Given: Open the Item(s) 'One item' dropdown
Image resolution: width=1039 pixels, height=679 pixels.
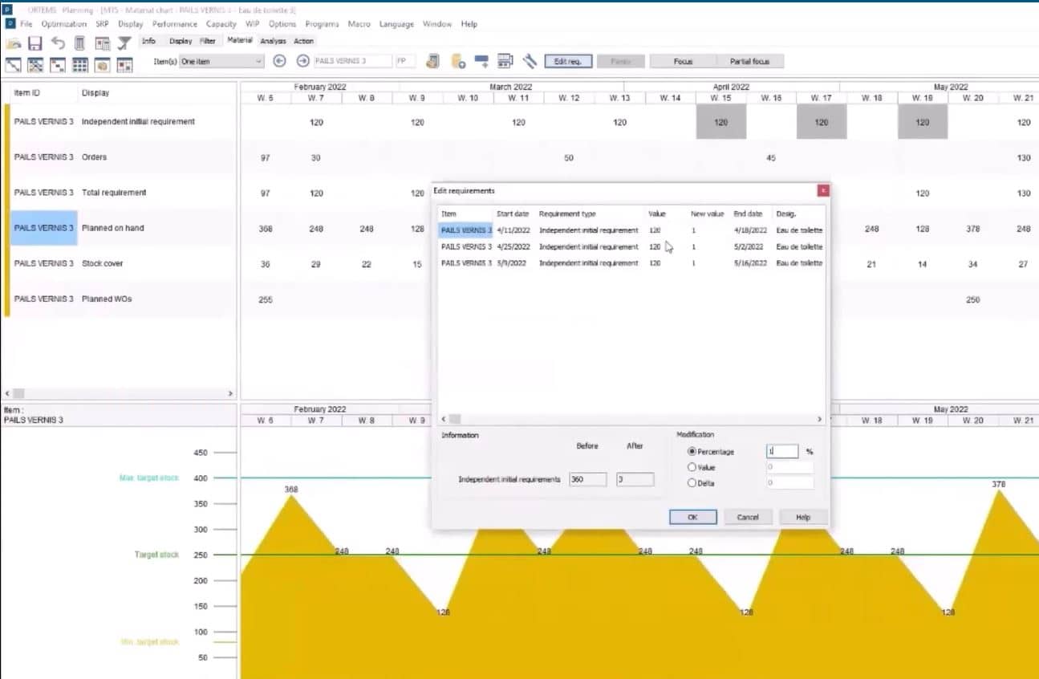Looking at the screenshot, I should click(x=221, y=61).
